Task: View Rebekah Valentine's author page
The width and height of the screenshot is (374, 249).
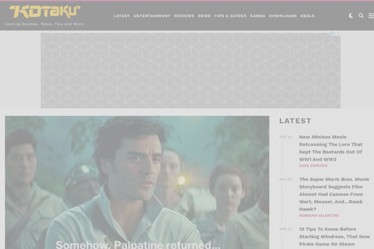Action: pos(319,215)
